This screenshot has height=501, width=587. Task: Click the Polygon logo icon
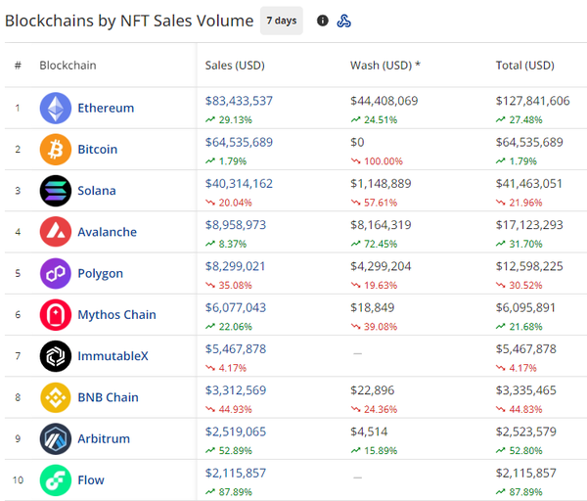coord(55,273)
